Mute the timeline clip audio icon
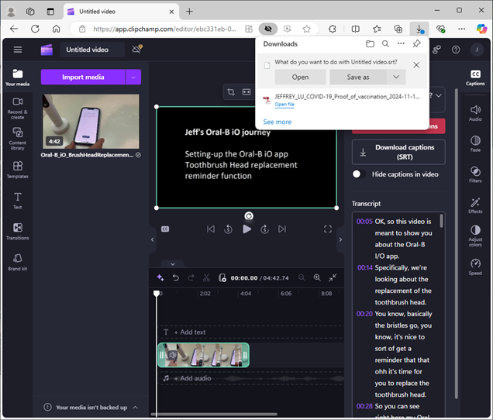 172,355
